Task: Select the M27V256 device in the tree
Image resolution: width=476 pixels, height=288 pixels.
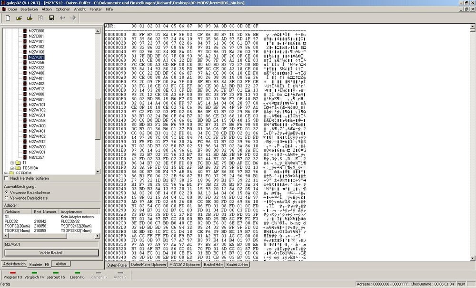Action: (x=37, y=62)
